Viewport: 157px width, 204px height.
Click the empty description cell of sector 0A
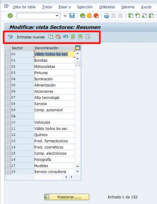[x=54, y=116]
